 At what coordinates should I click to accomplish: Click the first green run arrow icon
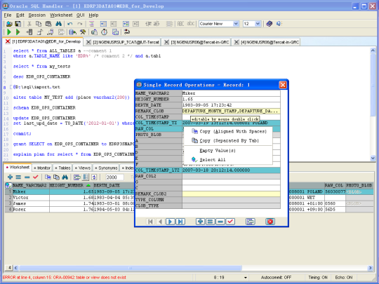click(9, 32)
